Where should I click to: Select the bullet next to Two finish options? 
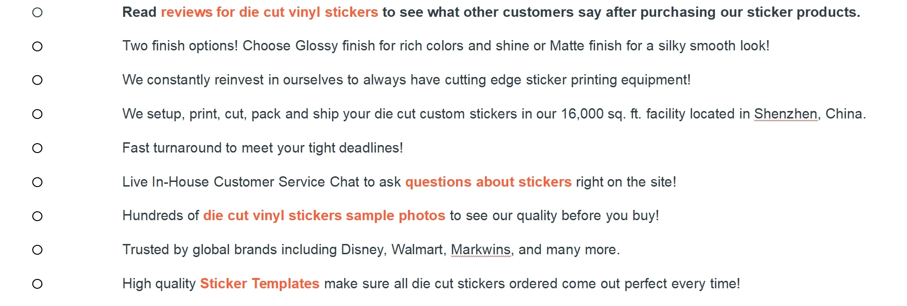37,47
